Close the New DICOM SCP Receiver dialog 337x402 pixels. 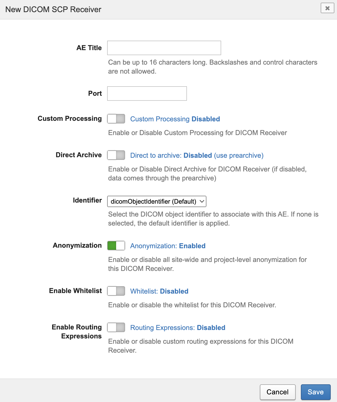[x=327, y=8]
